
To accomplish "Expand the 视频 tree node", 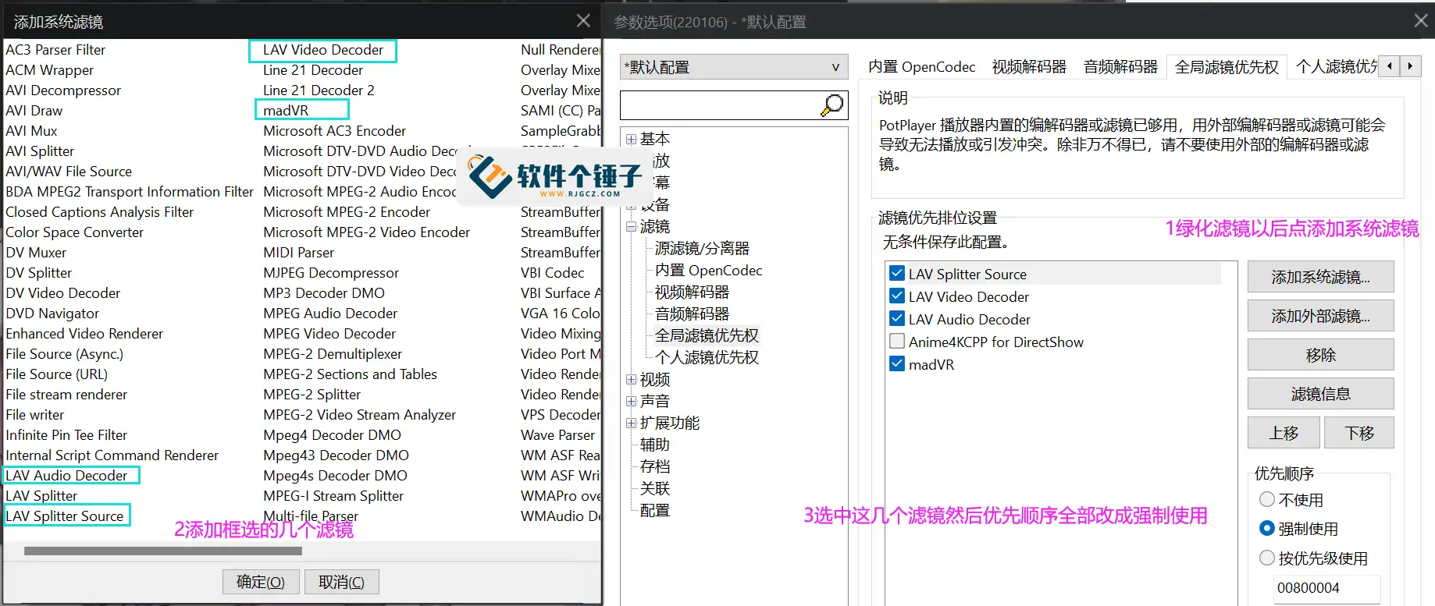I will [x=631, y=380].
